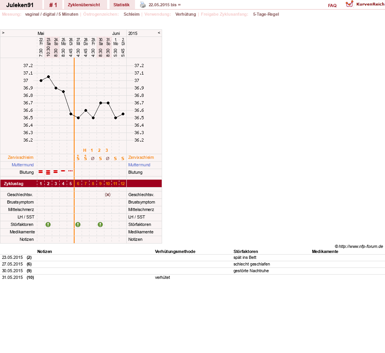The image size is (385, 353).
Task: Click the right Zervixschleim row label
Action: (141, 158)
